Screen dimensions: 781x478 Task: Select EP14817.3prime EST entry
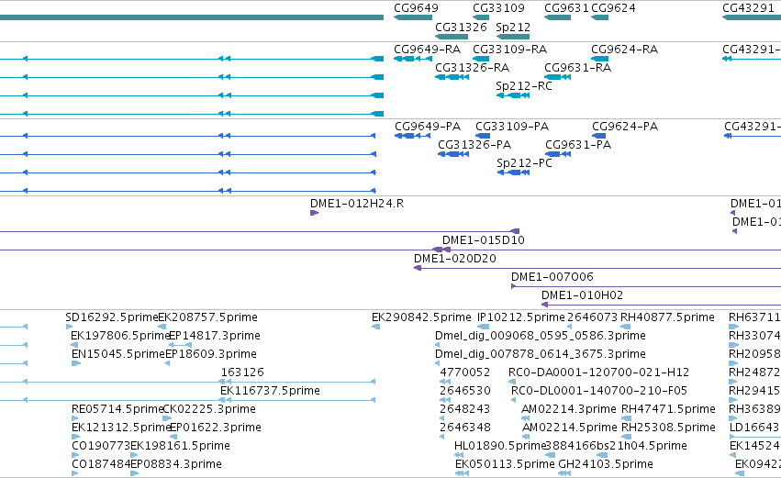click(x=215, y=336)
